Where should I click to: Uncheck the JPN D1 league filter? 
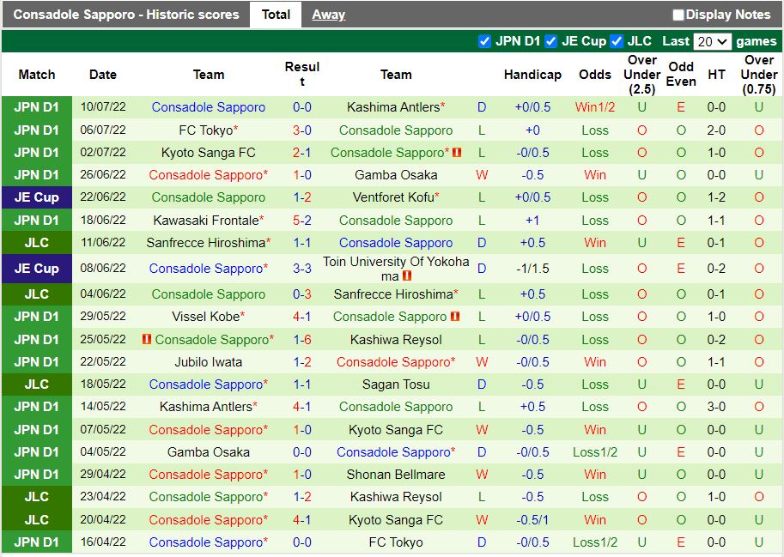485,41
